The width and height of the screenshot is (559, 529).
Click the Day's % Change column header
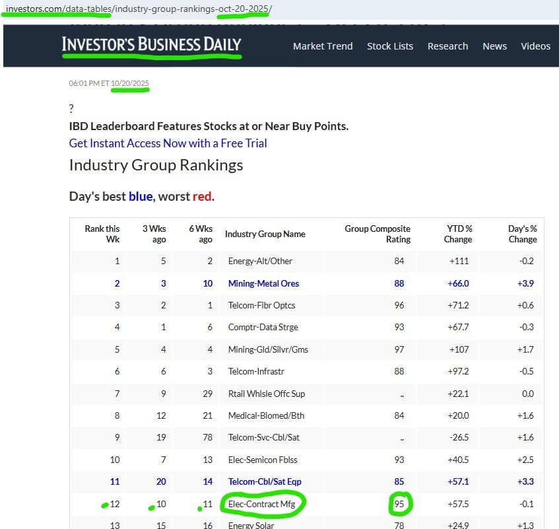(523, 234)
